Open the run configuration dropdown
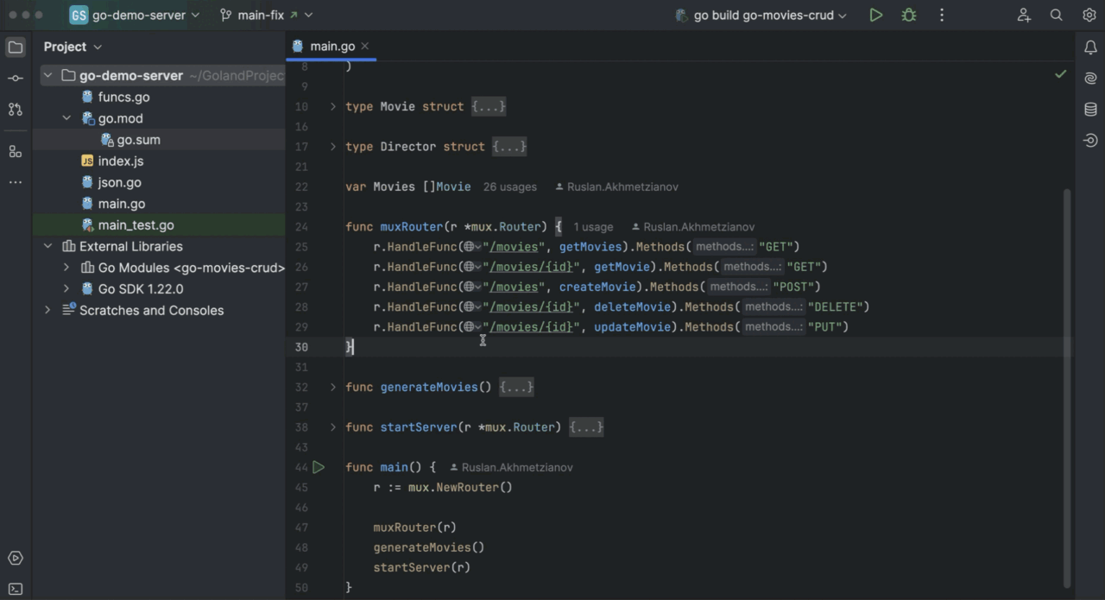1105x600 pixels. point(761,16)
